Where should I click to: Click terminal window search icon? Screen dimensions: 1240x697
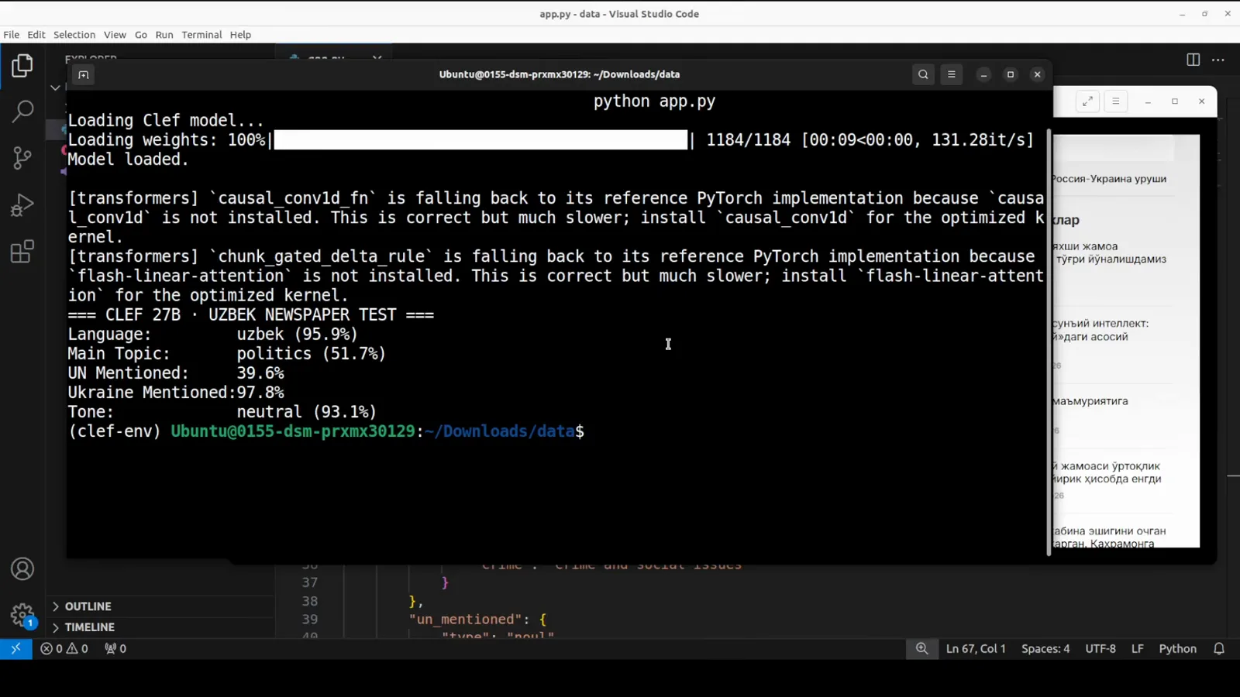pos(923,74)
